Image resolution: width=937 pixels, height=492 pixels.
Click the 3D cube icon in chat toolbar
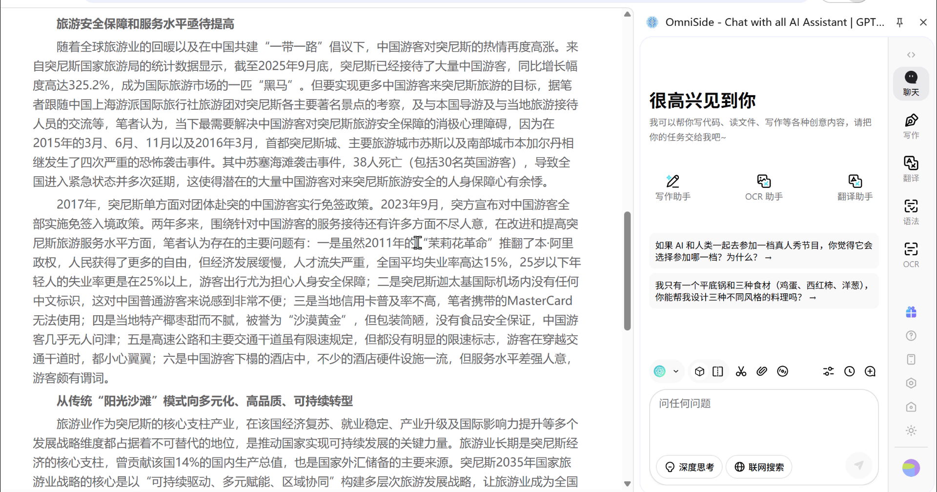click(x=699, y=371)
